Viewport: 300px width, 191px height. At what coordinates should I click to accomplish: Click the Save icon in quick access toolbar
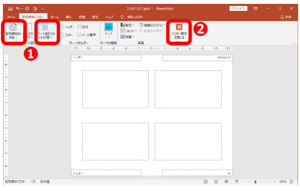(x=10, y=9)
